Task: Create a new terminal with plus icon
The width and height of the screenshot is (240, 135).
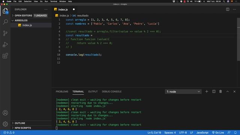Action: [x=207, y=91]
